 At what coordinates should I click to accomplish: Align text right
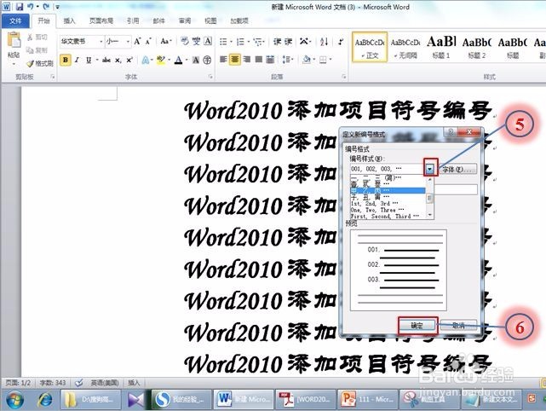247,60
